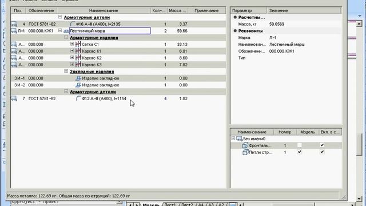Collapse the Лестничный марш node

tap(60, 30)
